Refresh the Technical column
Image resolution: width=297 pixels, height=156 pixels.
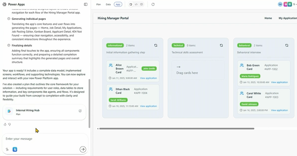(x=221, y=45)
